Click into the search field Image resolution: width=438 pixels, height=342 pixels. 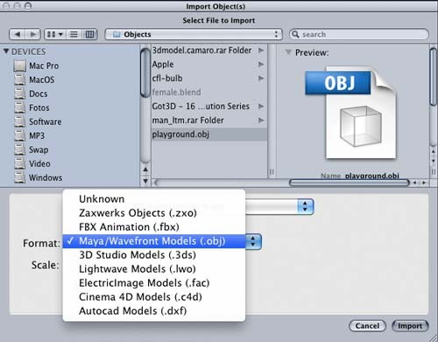pos(359,34)
